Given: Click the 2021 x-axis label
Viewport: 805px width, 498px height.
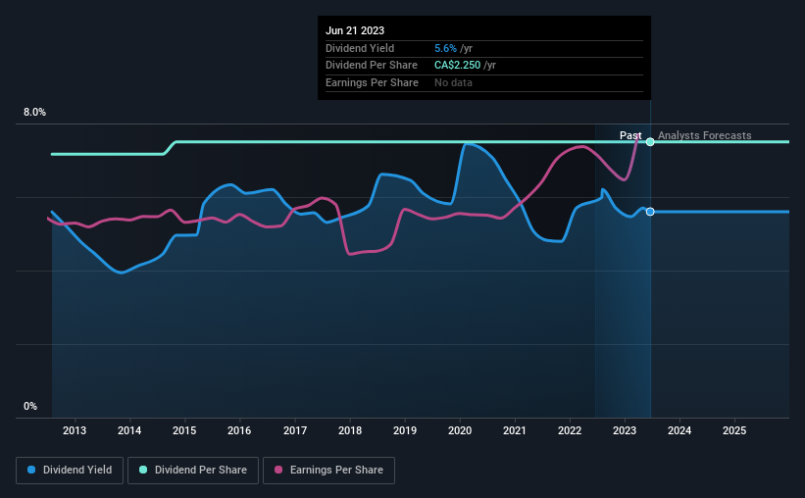Looking at the screenshot, I should (515, 430).
